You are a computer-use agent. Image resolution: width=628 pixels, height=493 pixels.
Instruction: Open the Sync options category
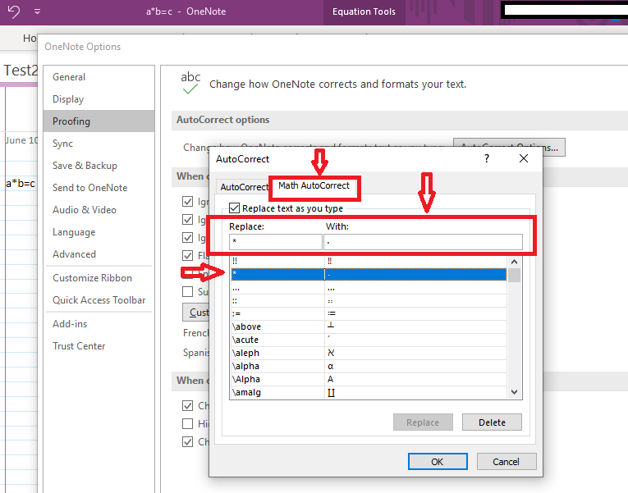99,144
